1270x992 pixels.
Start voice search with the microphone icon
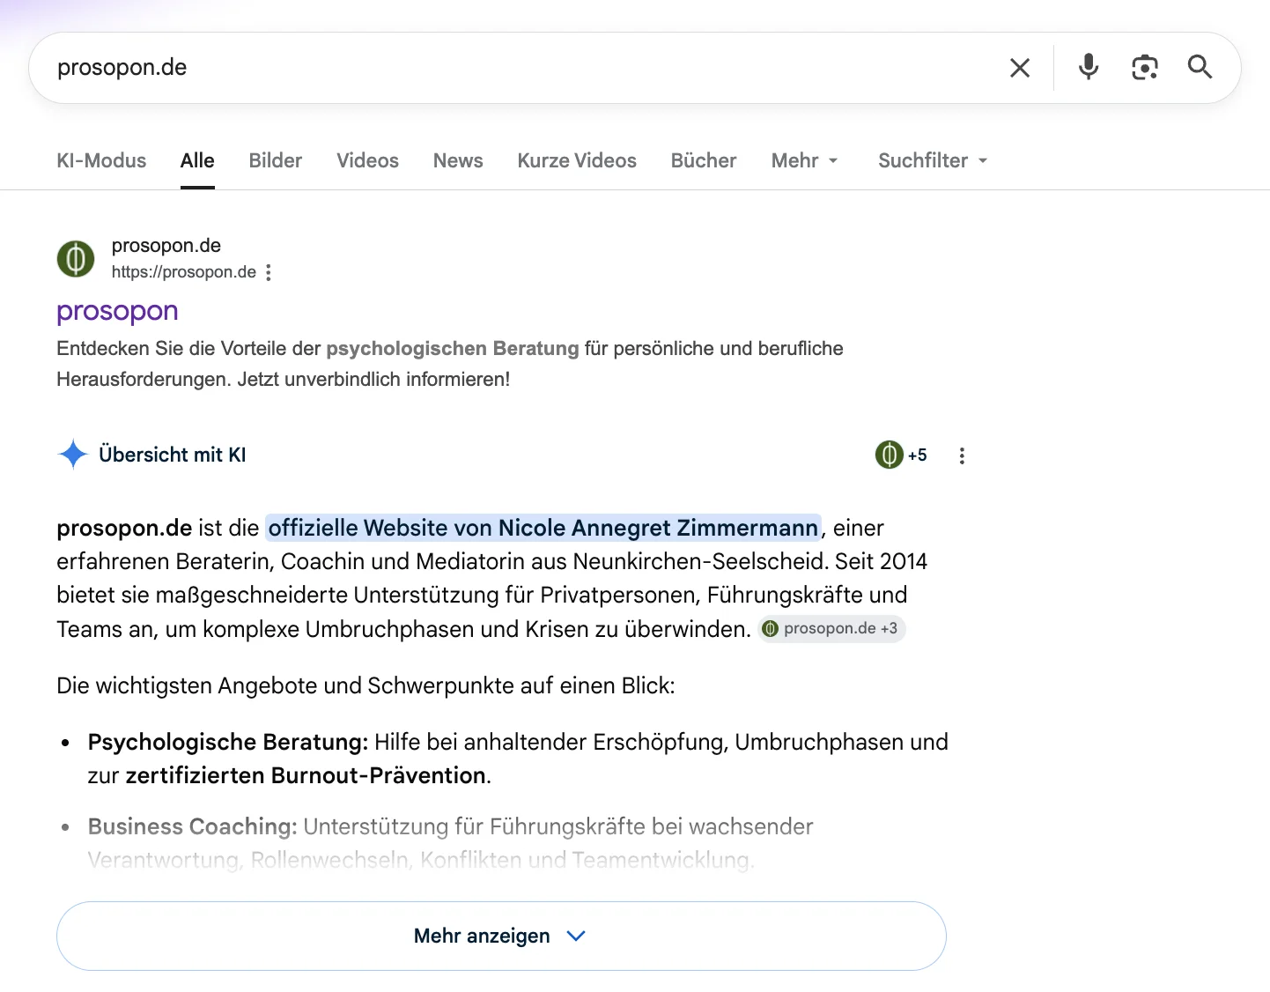point(1089,67)
